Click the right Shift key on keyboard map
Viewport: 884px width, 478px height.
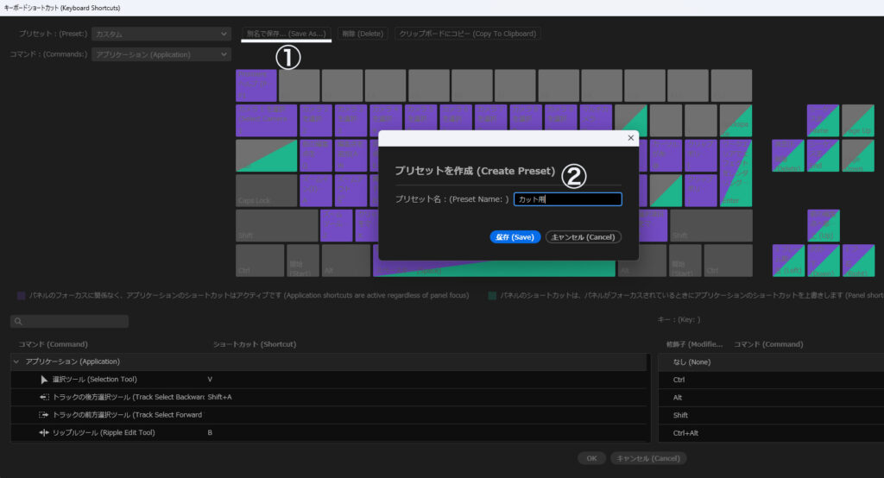[711, 225]
